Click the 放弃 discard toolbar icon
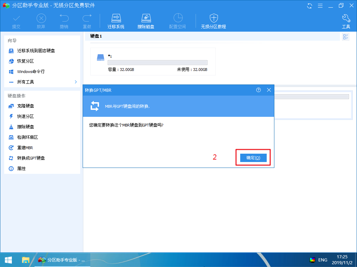The image size is (357, 267). pyautogui.click(x=41, y=18)
